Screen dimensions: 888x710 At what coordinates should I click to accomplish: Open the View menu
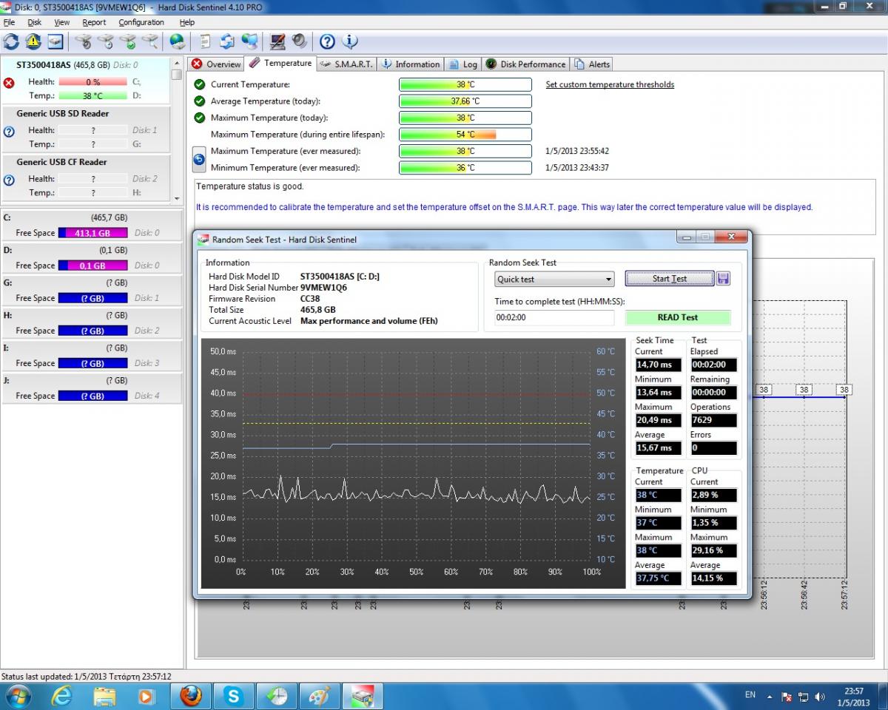tap(62, 22)
